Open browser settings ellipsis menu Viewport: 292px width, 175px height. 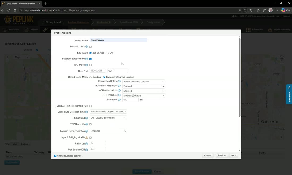(x=277, y=10)
